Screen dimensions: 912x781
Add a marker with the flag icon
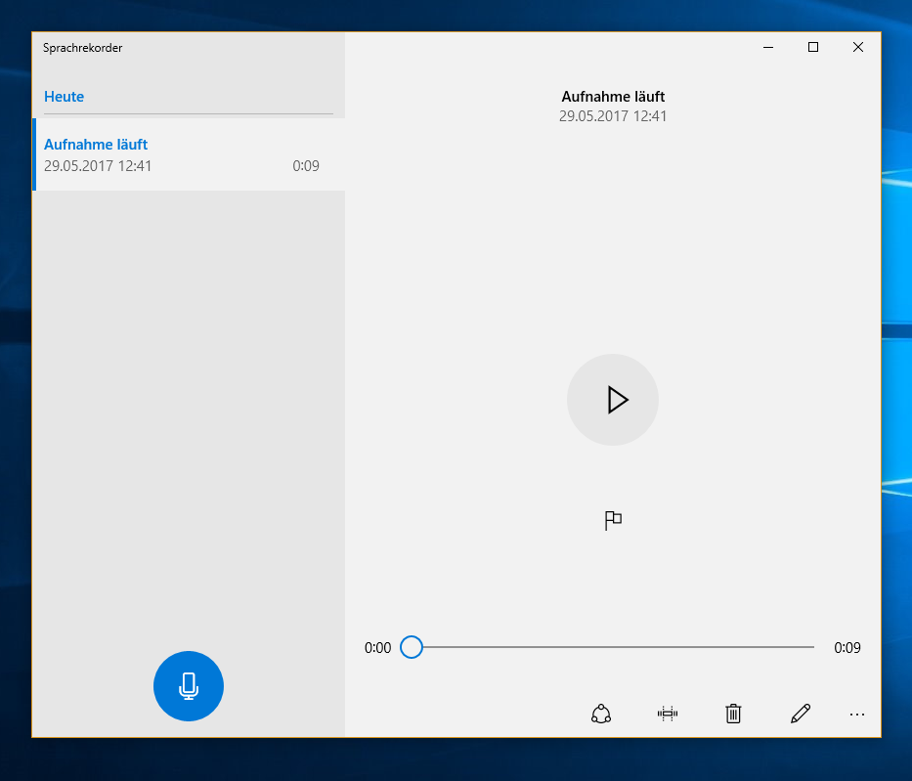coord(613,520)
